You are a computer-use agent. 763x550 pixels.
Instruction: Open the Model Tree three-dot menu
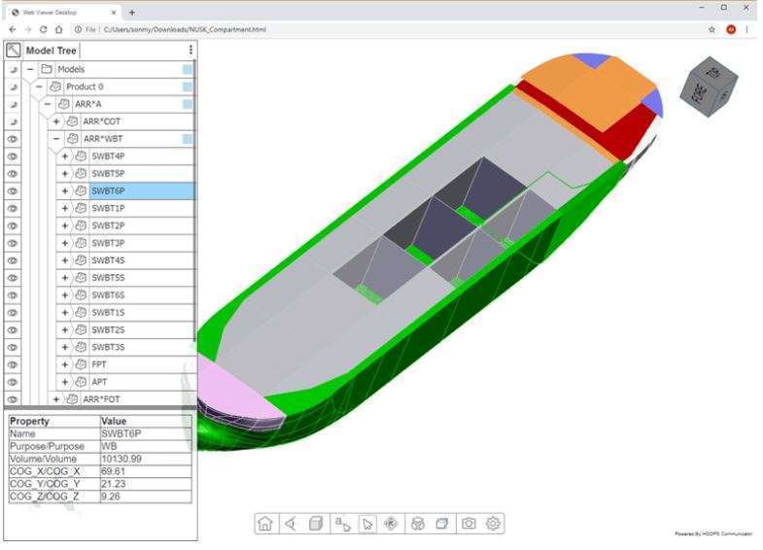(x=191, y=51)
